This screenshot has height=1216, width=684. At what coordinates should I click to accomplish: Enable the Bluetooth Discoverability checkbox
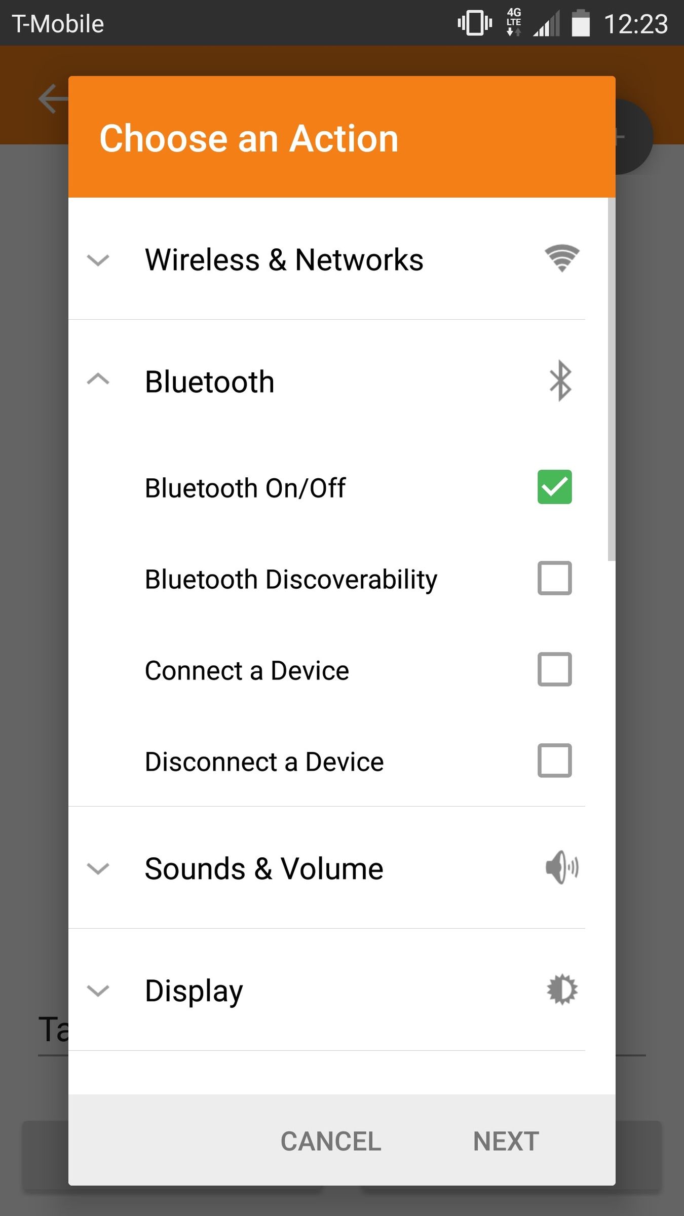(554, 579)
